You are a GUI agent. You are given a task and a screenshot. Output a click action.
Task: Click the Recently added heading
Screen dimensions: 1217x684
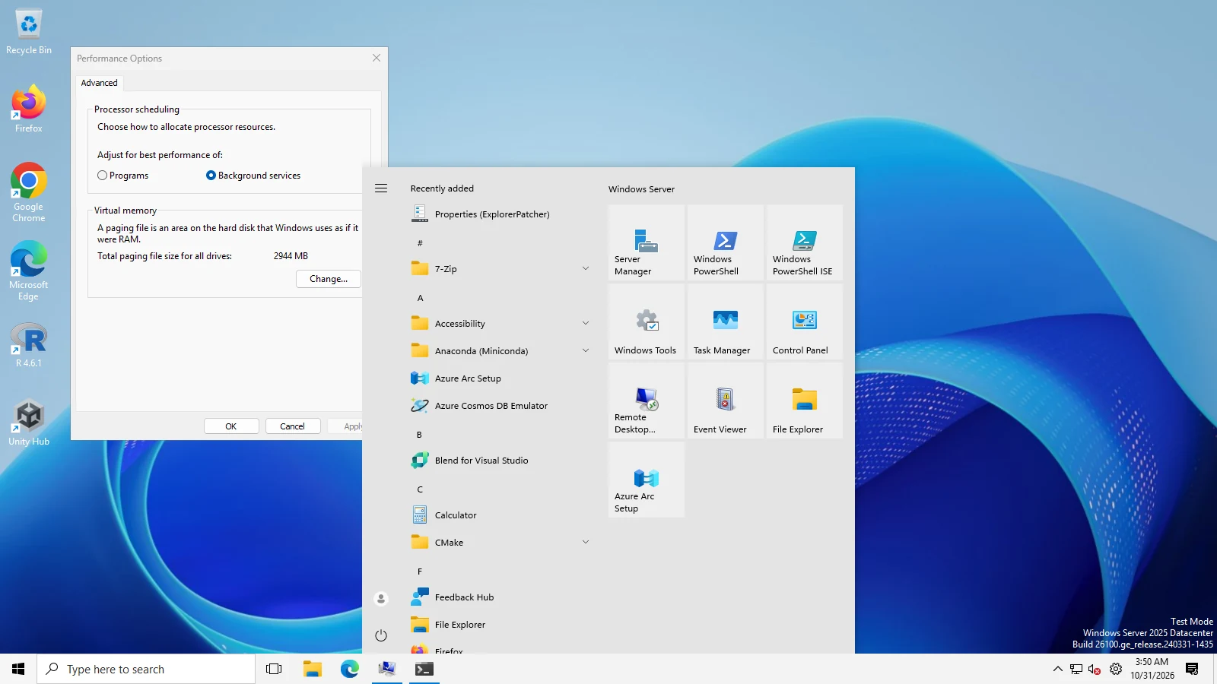442,188
